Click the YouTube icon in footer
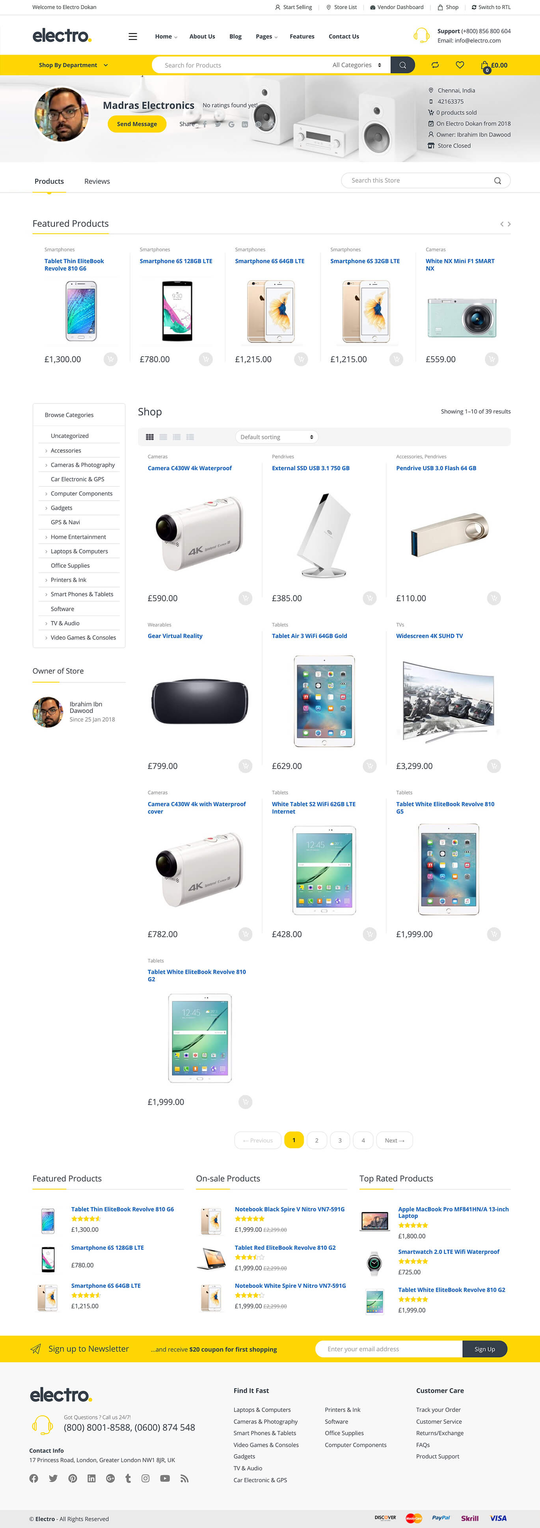The image size is (540, 1528). click(x=165, y=1478)
